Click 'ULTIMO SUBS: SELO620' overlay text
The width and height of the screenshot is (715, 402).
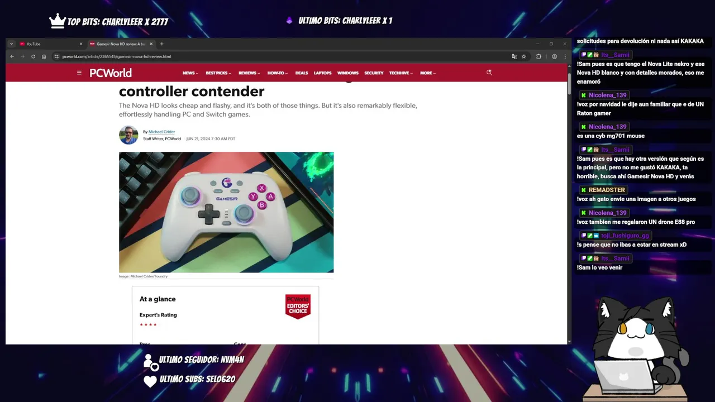(197, 379)
